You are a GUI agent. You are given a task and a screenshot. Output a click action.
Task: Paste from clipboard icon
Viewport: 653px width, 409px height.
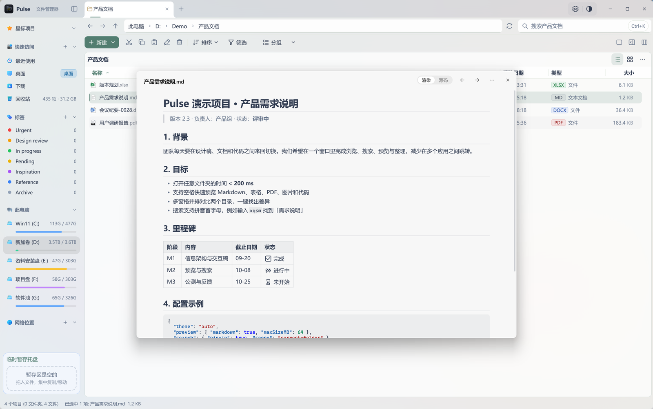pyautogui.click(x=154, y=42)
